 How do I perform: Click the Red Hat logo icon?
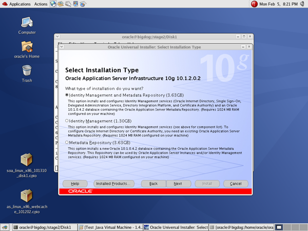point(5,4)
